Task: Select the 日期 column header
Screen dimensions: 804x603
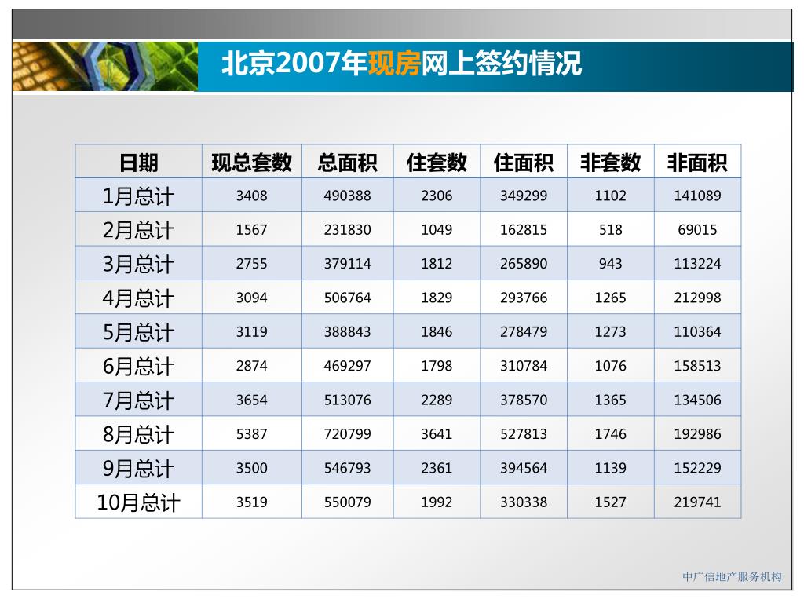Action: coord(138,162)
